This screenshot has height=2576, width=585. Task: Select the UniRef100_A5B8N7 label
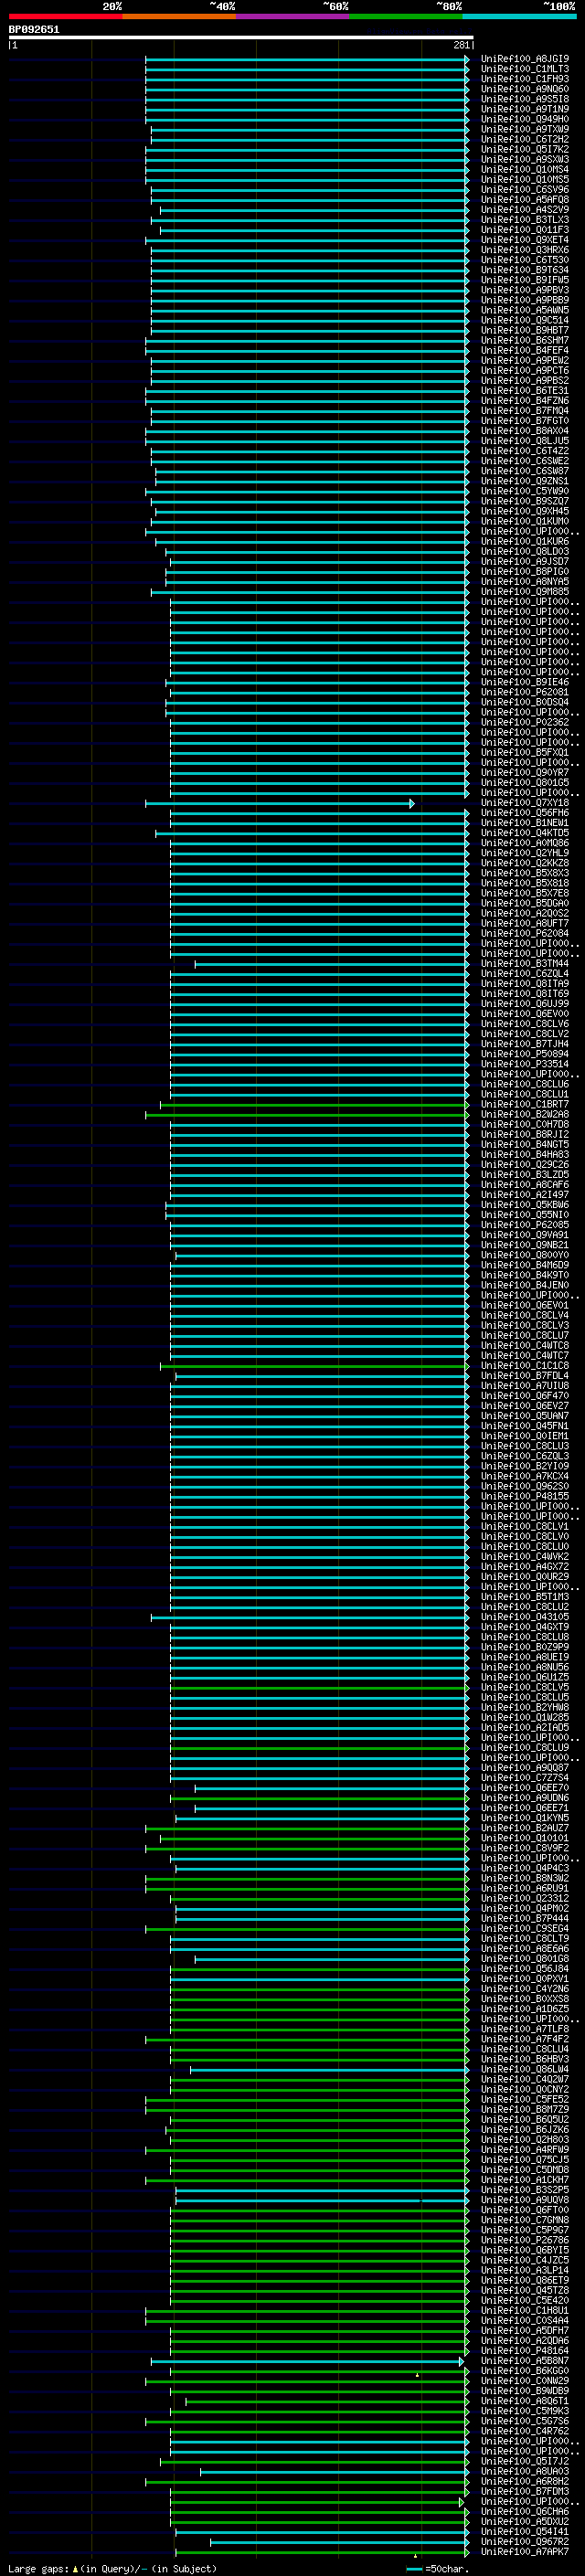[525, 2361]
